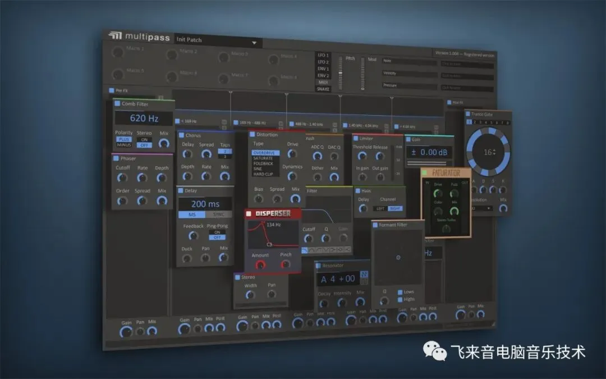Open the Trance Gate resolution dropdown
The width and height of the screenshot is (606, 379).
point(481,208)
